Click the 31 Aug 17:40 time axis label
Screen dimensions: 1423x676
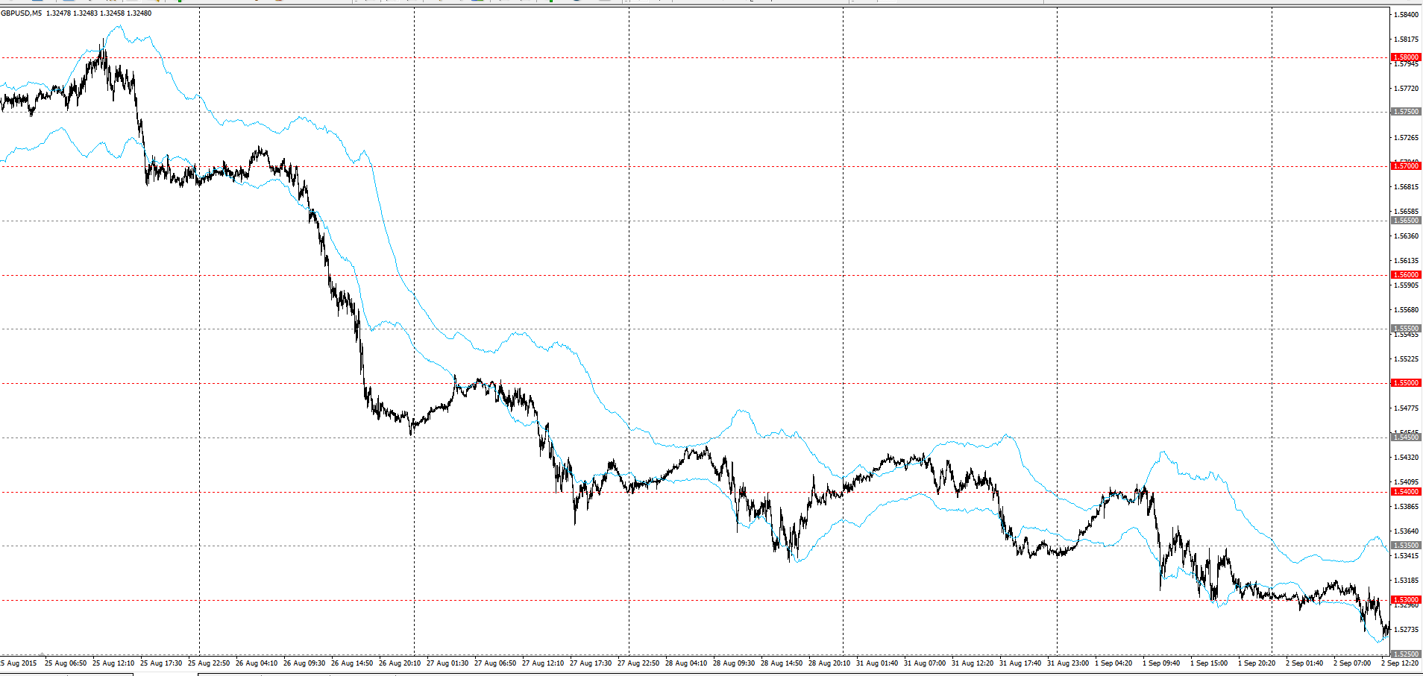[x=1020, y=663]
